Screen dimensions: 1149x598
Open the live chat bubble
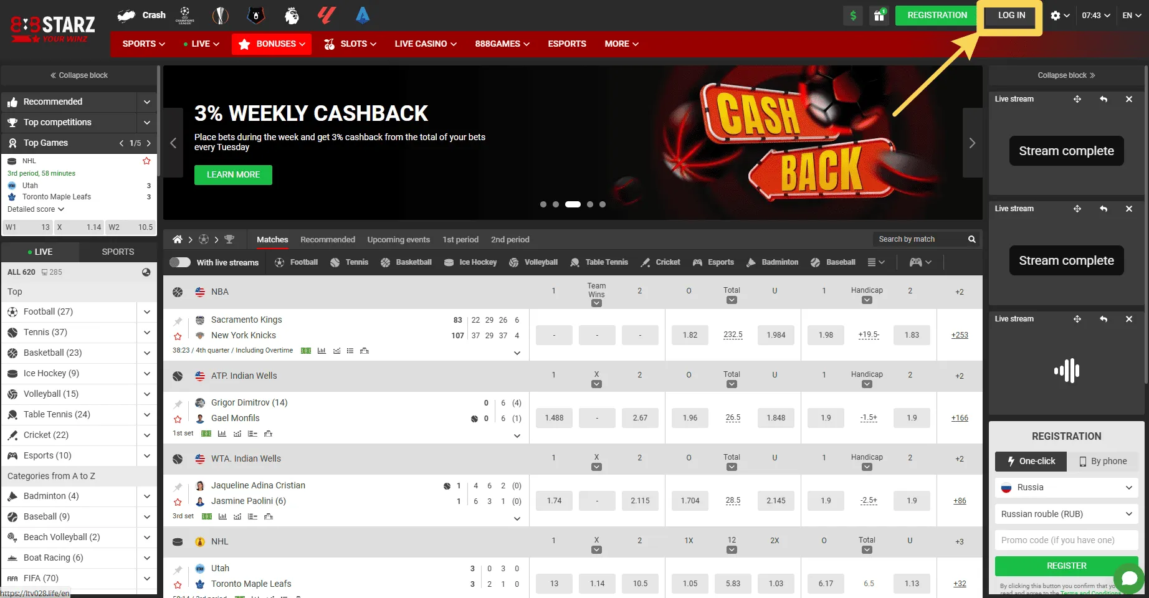coord(1129,579)
